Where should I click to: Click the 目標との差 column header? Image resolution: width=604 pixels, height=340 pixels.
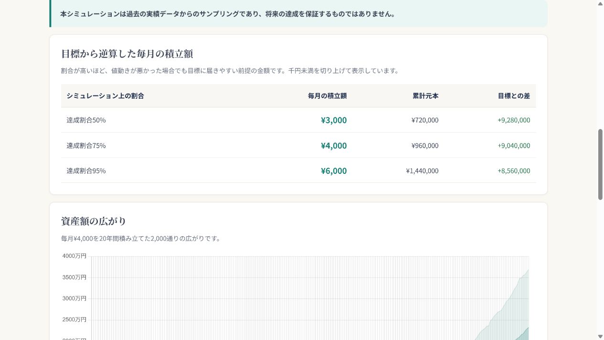click(514, 96)
